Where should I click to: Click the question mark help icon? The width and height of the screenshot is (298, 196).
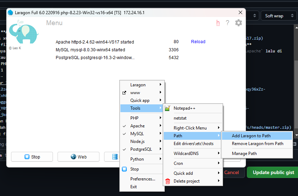(x=227, y=23)
